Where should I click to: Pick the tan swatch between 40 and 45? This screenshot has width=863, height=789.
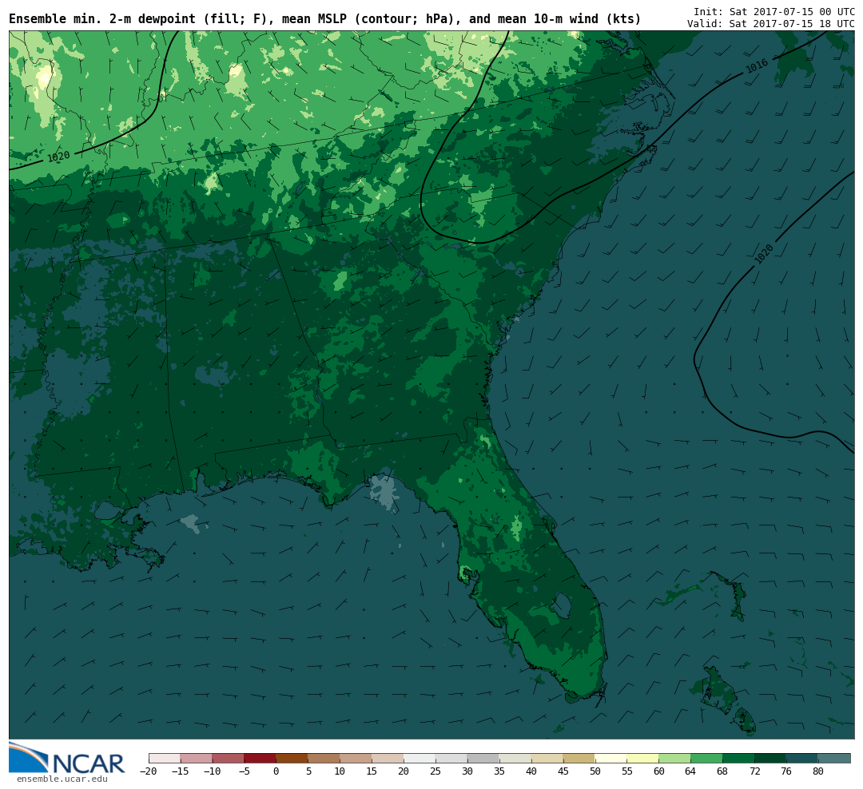(x=547, y=758)
